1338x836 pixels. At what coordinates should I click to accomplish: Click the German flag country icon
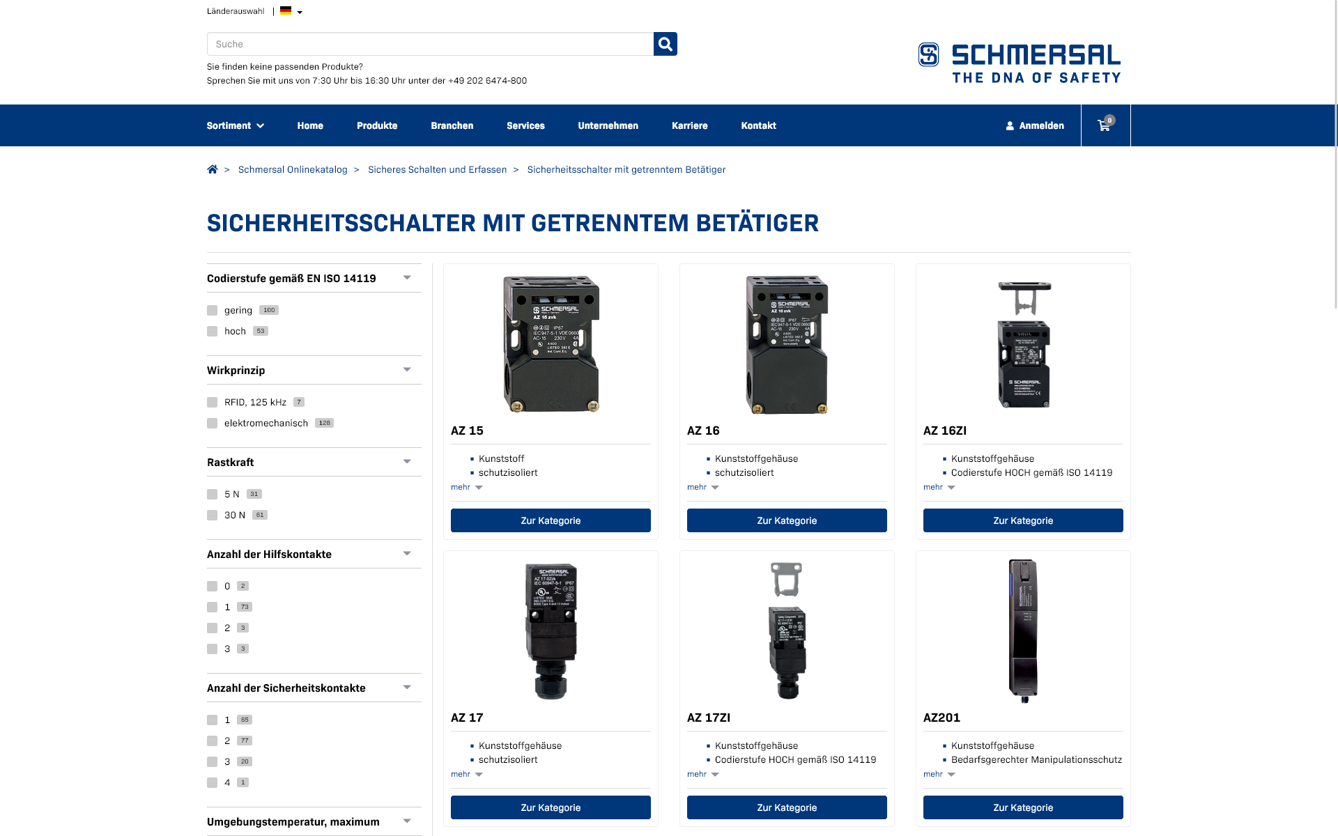coord(286,11)
